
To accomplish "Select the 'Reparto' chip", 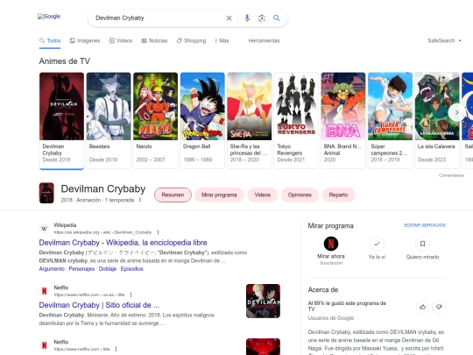I will click(338, 195).
